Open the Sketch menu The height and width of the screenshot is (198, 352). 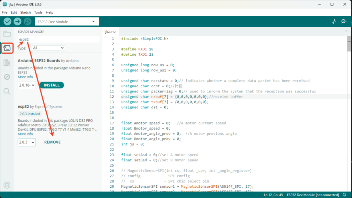pyautogui.click(x=25, y=12)
